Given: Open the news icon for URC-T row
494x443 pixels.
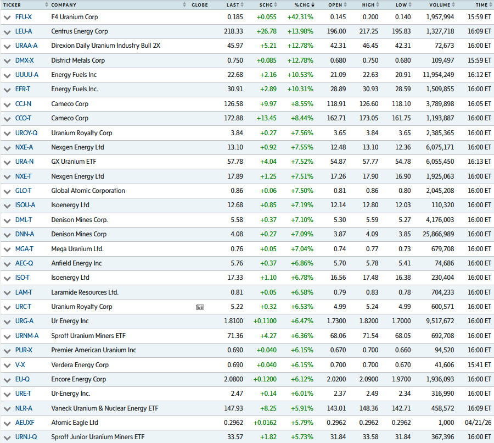Looking at the screenshot, I should pyautogui.click(x=200, y=307).
